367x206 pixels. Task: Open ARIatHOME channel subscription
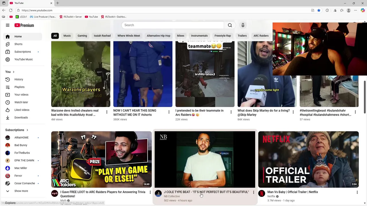[x=22, y=138]
